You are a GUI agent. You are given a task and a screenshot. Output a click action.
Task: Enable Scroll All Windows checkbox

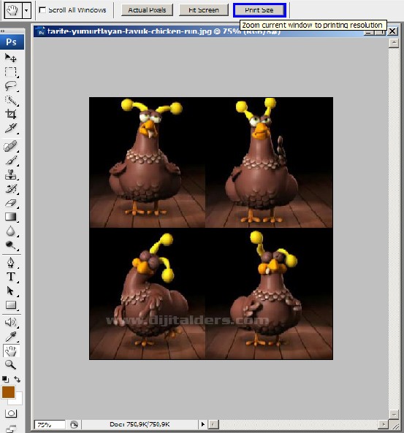42,10
